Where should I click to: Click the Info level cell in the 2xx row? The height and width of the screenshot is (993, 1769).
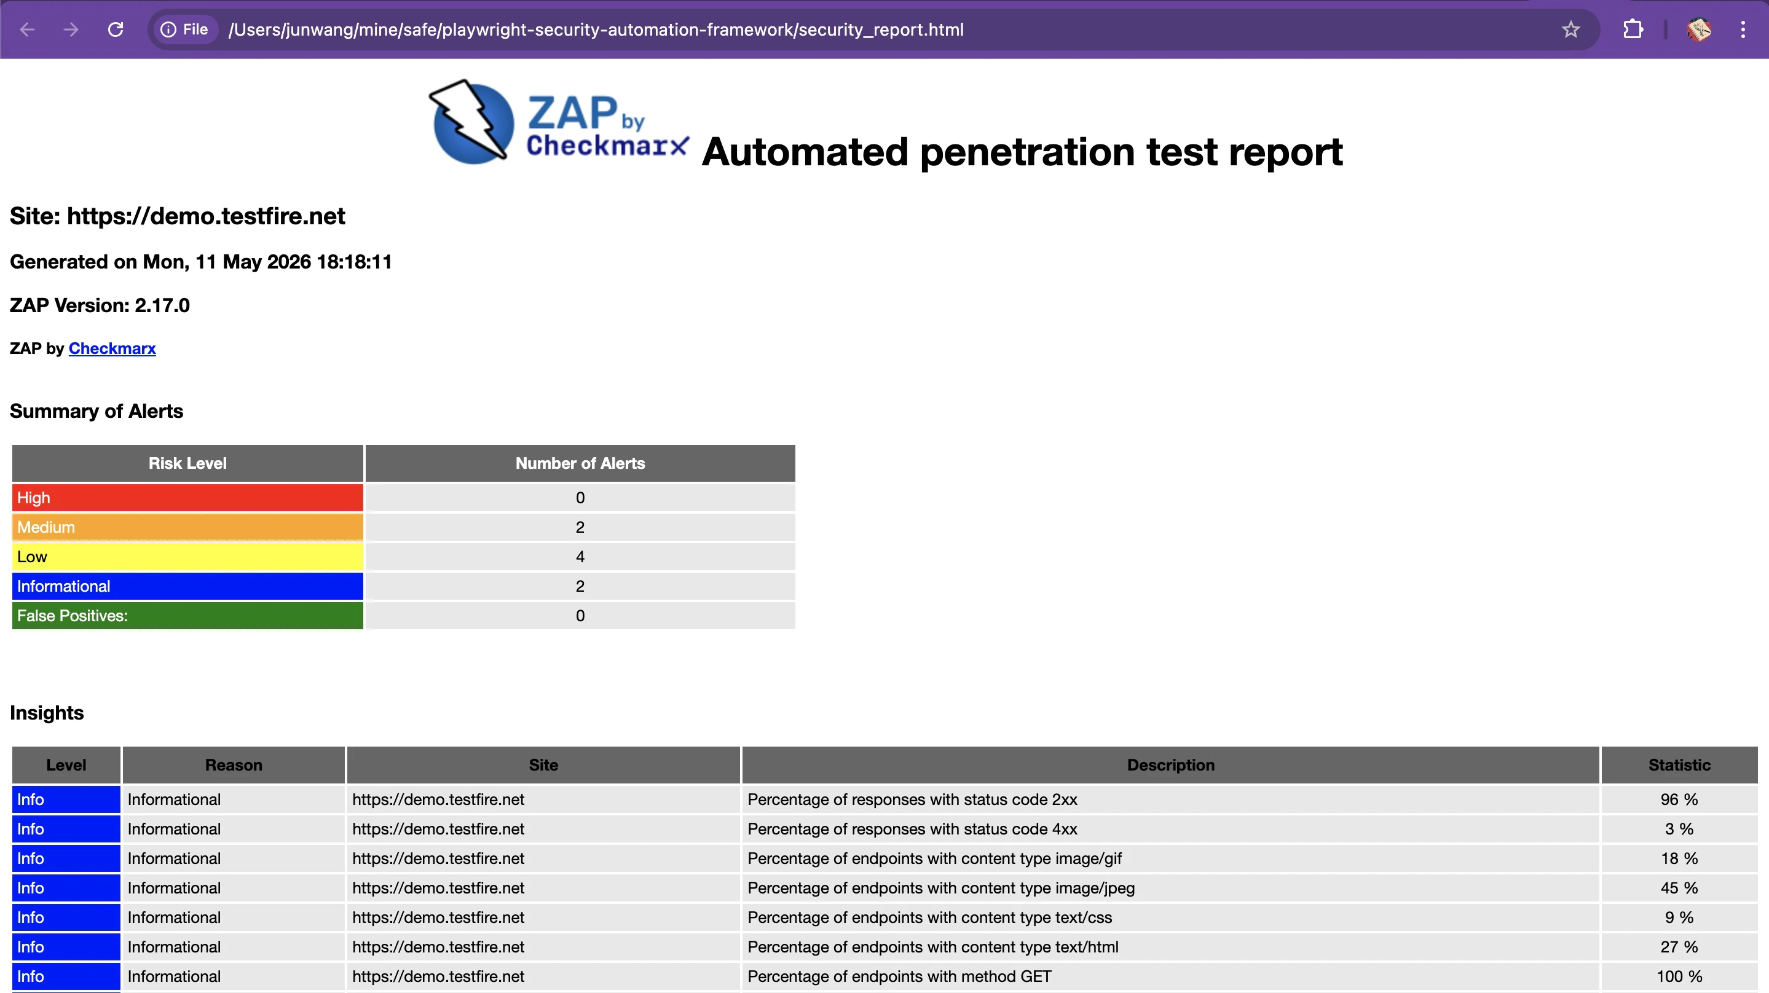[x=66, y=799]
